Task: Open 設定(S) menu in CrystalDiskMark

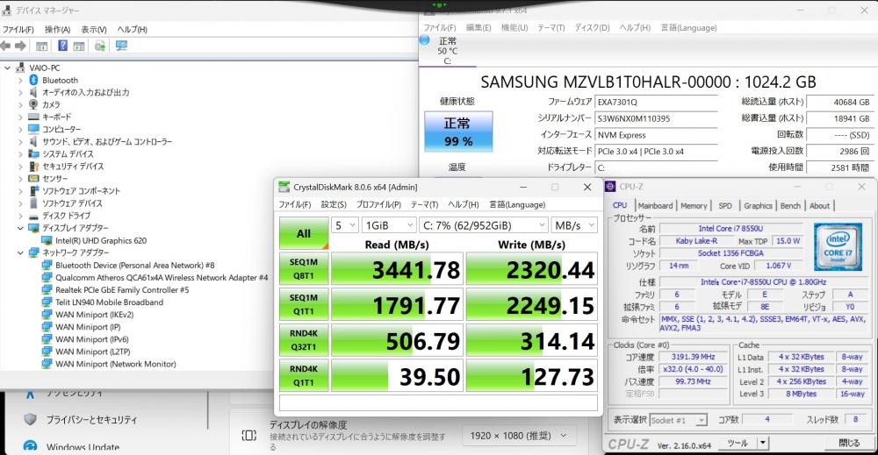Action: coord(334,204)
